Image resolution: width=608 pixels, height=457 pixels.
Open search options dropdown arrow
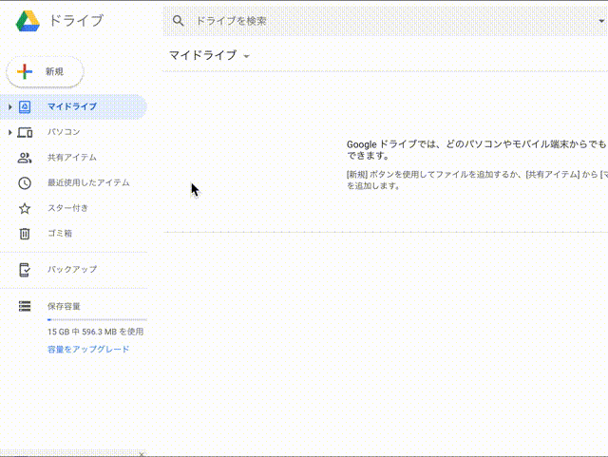pyautogui.click(x=601, y=21)
